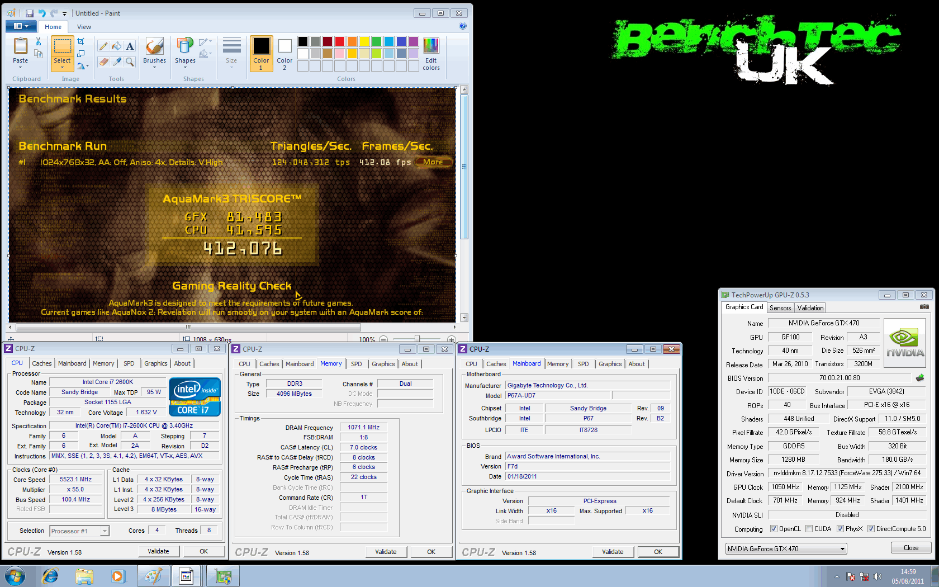Toggle the PhysX checkbox in GPU-Z
Screen dimensions: 939x587
coord(840,529)
